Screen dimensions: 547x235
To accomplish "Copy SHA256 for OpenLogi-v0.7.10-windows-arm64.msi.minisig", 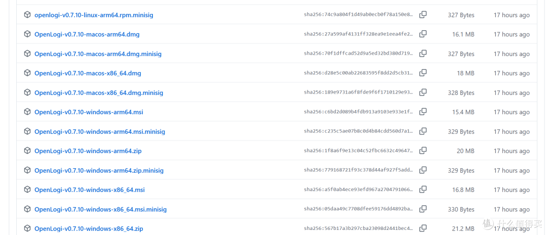I will click(423, 131).
